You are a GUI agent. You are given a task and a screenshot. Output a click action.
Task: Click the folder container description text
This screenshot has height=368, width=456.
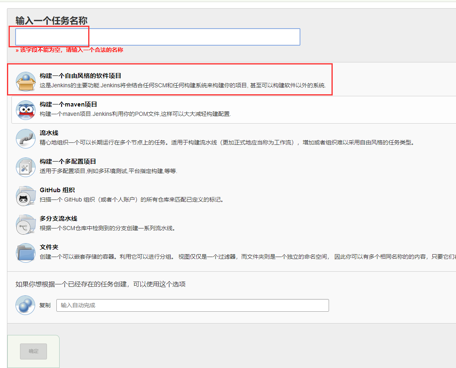pyautogui.click(x=248, y=257)
